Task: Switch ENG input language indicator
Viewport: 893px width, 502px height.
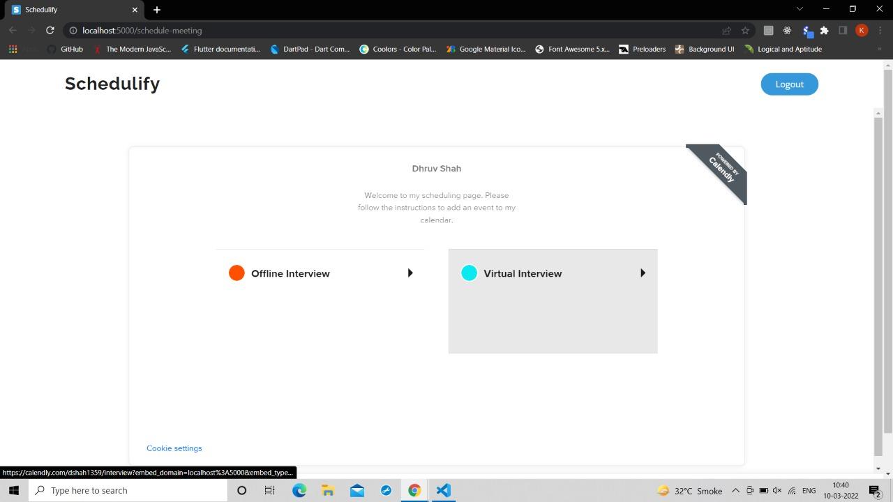Action: click(809, 491)
